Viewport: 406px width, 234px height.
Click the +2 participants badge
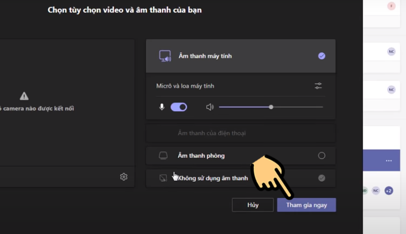coord(389,191)
